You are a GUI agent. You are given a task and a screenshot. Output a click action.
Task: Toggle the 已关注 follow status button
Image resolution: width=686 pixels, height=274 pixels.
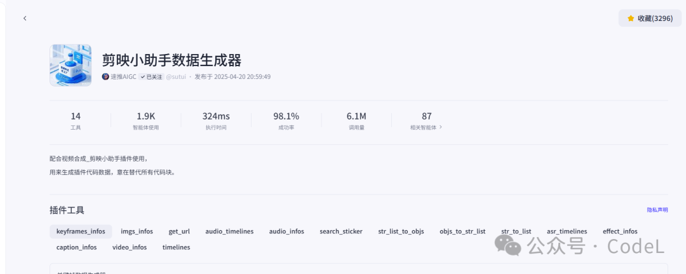(x=151, y=76)
